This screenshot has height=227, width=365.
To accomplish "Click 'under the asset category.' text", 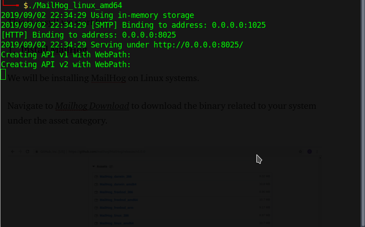I will click(57, 121).
